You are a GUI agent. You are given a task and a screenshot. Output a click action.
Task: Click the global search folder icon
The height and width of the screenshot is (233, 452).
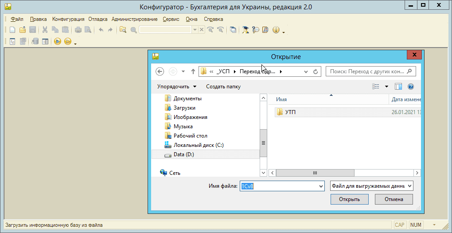click(123, 30)
